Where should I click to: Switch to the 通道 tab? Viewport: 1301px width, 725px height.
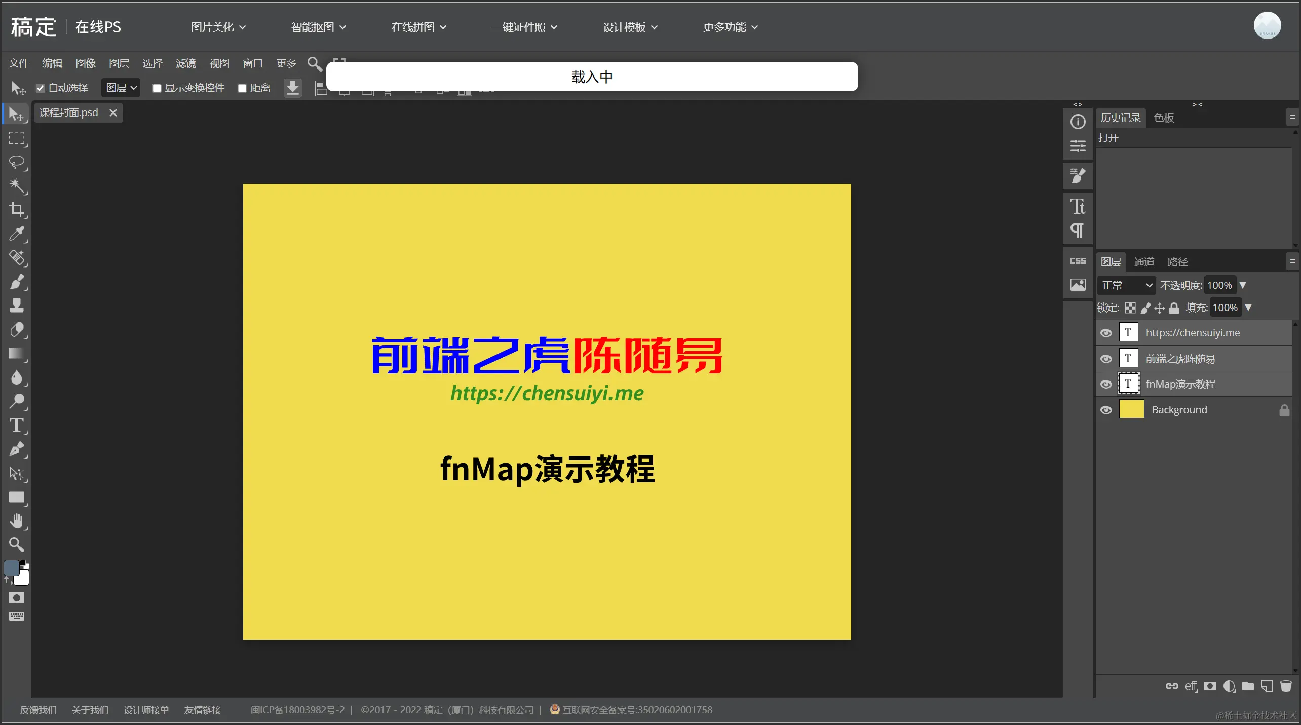pos(1144,262)
